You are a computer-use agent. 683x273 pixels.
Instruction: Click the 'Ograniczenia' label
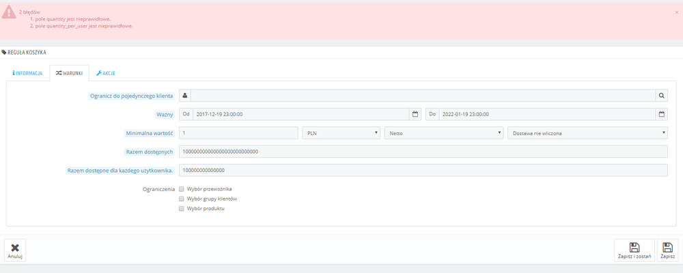(x=159, y=190)
